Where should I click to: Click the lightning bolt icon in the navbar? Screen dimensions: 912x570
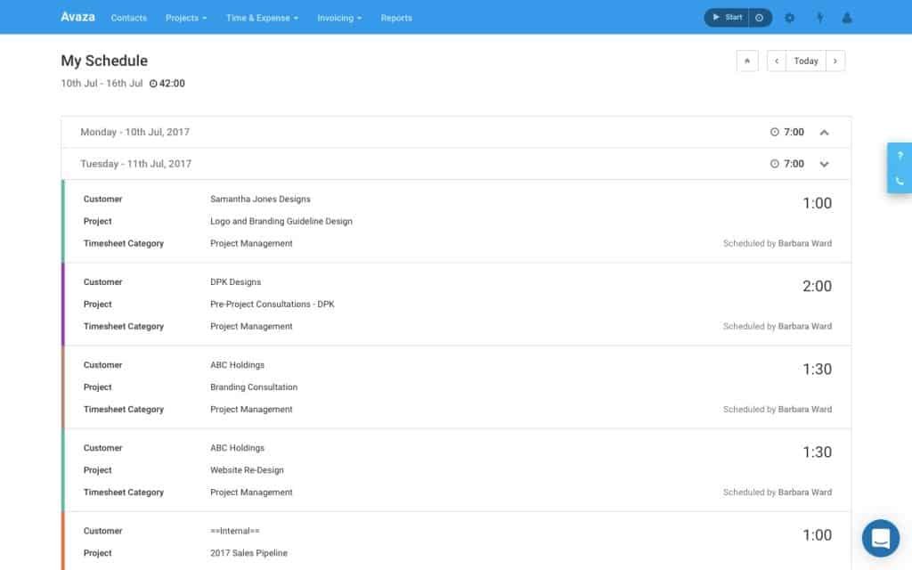click(x=819, y=17)
